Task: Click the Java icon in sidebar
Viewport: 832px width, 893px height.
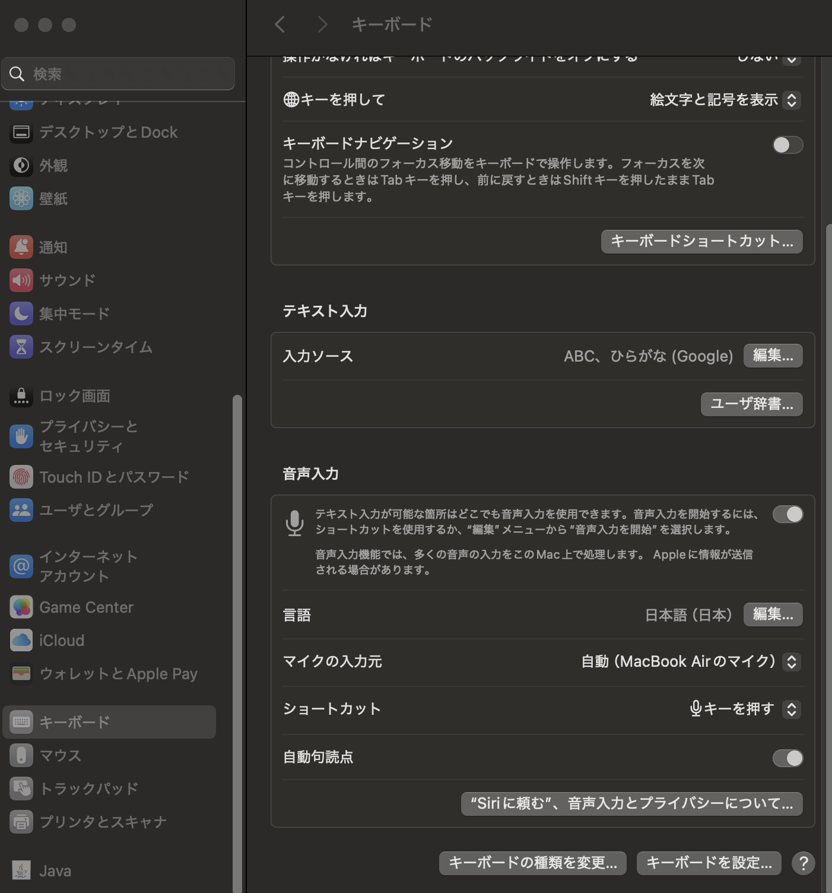Action: click(21, 870)
